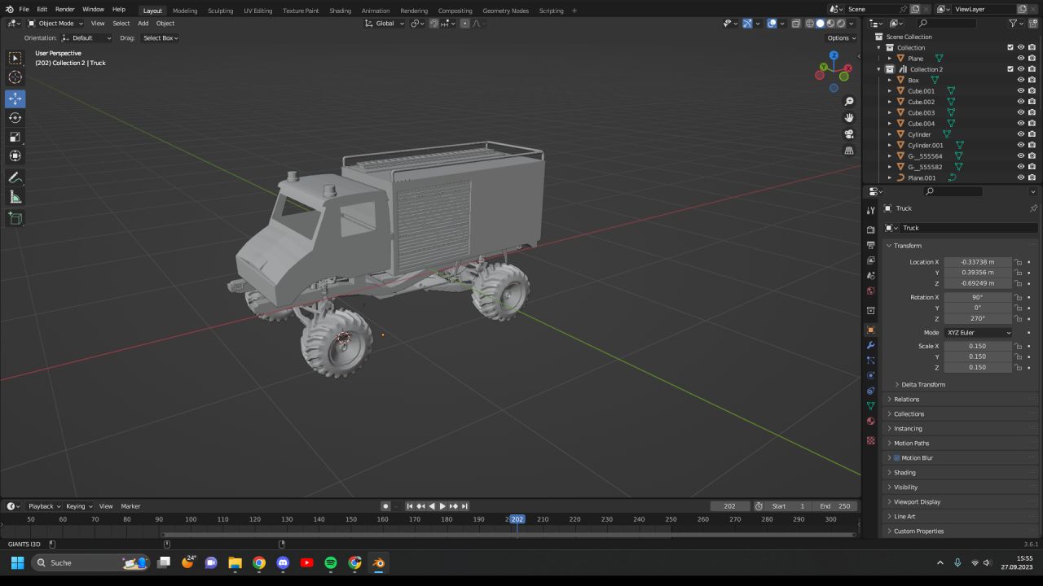Image resolution: width=1043 pixels, height=586 pixels.
Task: Expand the Relations panel
Action: point(906,399)
